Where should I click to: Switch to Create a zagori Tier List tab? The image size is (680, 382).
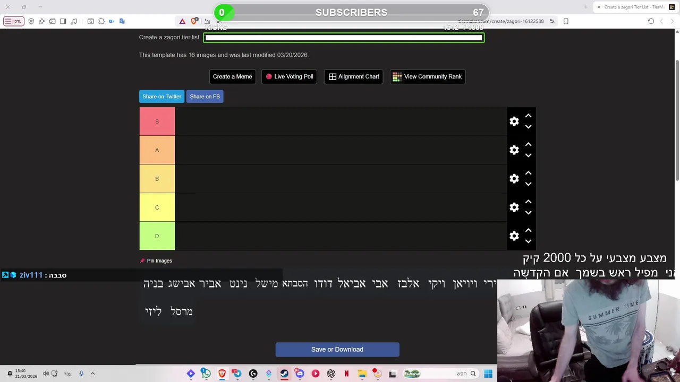(x=635, y=7)
